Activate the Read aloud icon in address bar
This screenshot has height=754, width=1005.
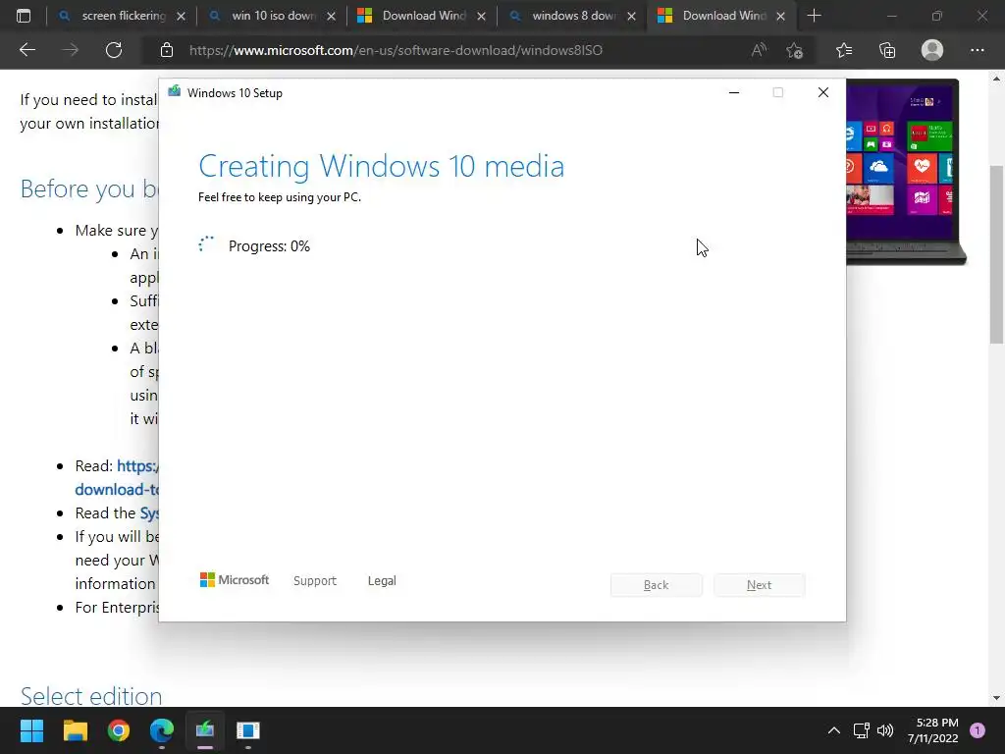(x=759, y=50)
